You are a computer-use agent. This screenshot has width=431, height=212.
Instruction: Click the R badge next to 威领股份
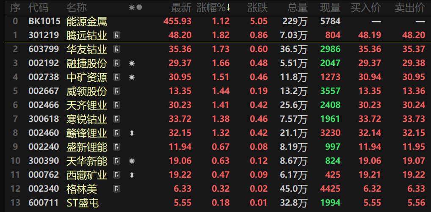[116, 91]
